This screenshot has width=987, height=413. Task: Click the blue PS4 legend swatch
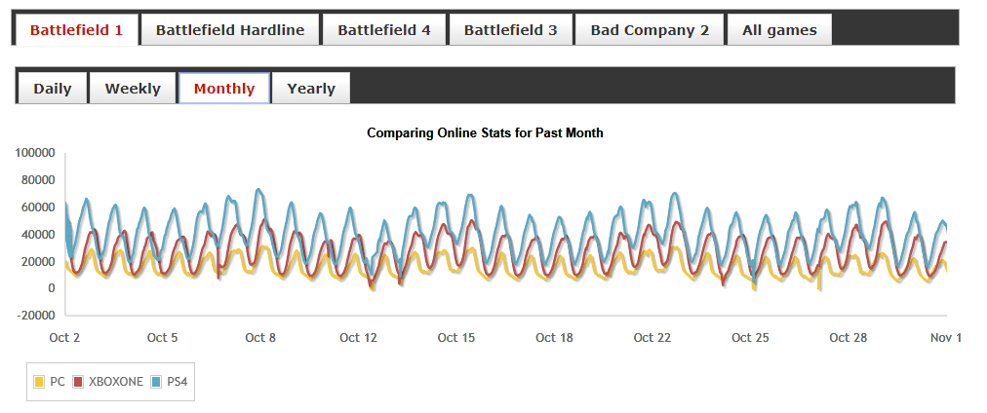[x=156, y=382]
